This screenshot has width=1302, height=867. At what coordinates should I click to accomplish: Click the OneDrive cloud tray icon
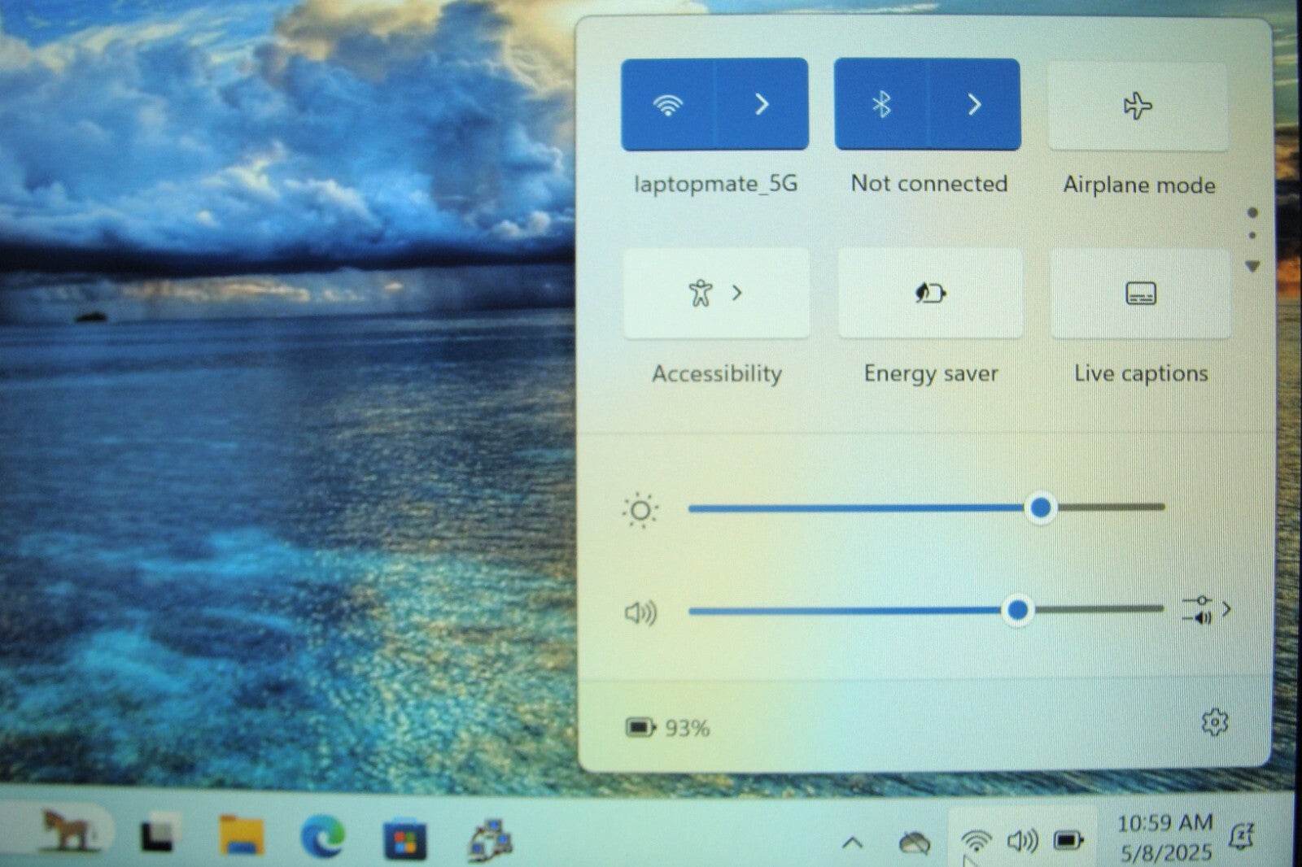pos(914,843)
